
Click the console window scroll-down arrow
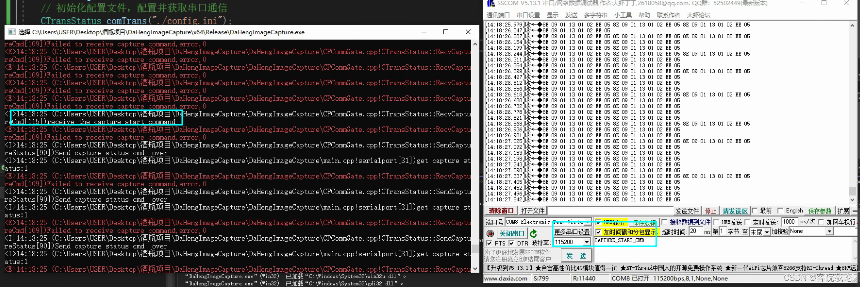[x=475, y=269]
